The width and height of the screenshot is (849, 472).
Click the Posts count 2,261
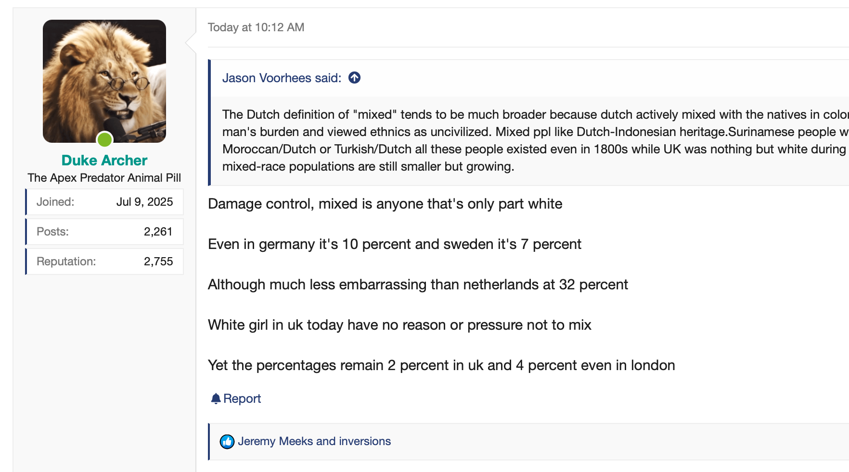tap(158, 232)
